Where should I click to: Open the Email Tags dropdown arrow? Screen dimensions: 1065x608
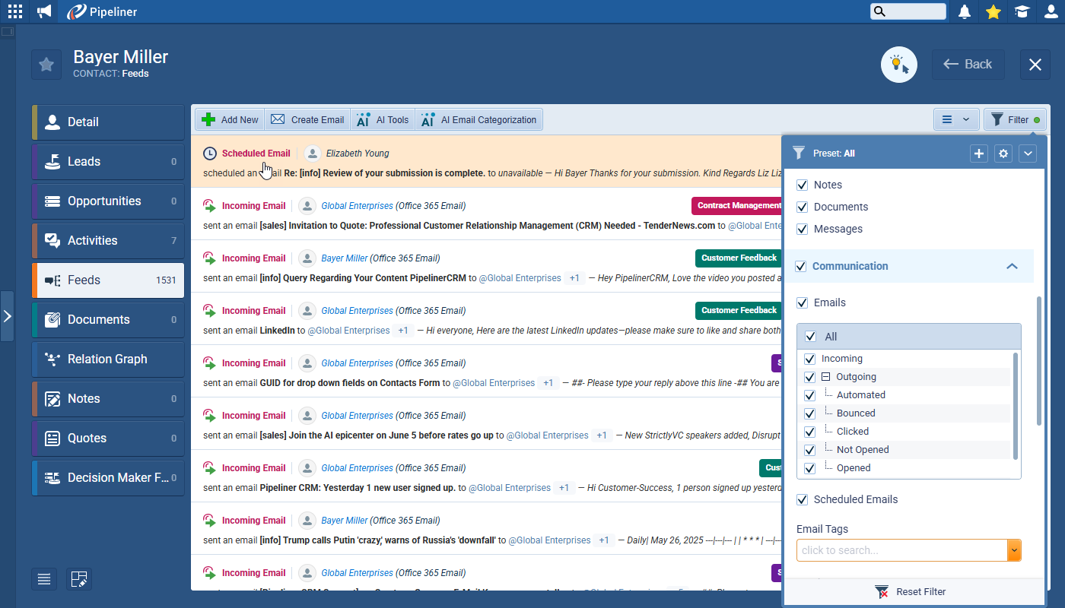1013,550
